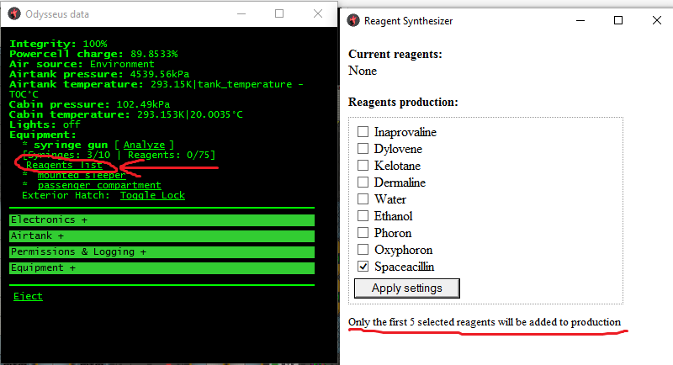This screenshot has height=365, width=673.
Task: Click the Odysseus data title bar text
Action: [57, 14]
